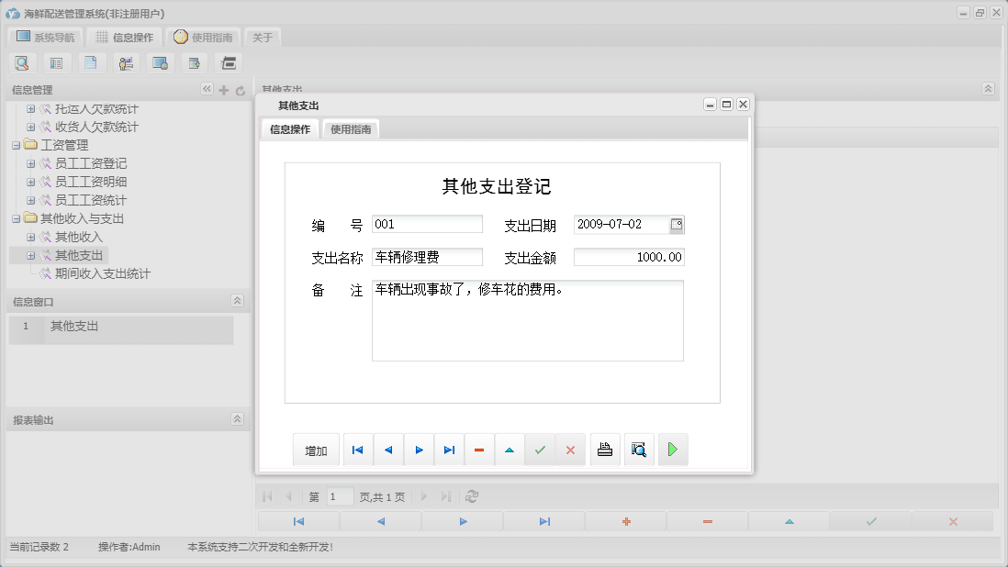Switch to the 使用指南 tab in dialog

coord(351,129)
